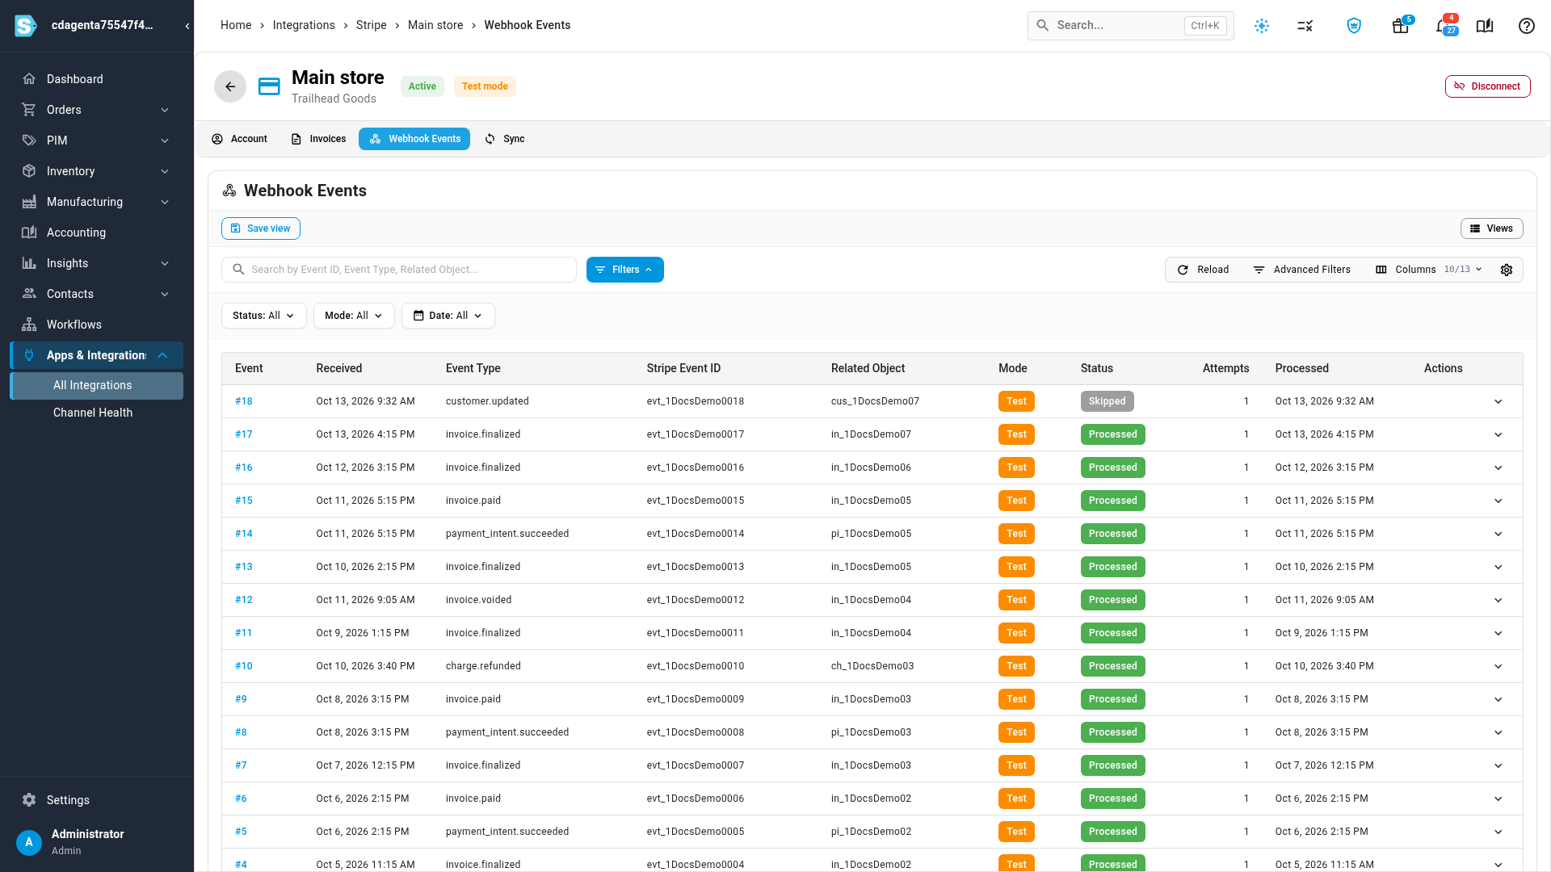Click the global Search box
The width and height of the screenshot is (1551, 872).
pos(1130,26)
